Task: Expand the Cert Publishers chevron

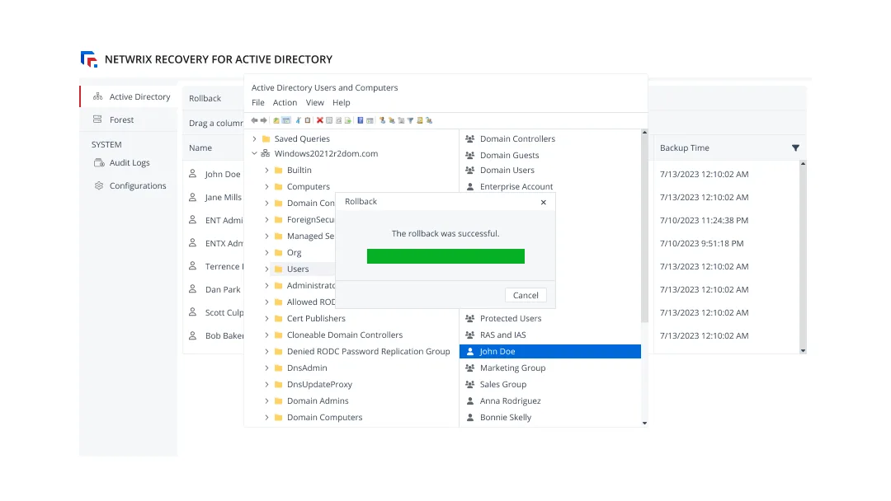Action: 266,318
